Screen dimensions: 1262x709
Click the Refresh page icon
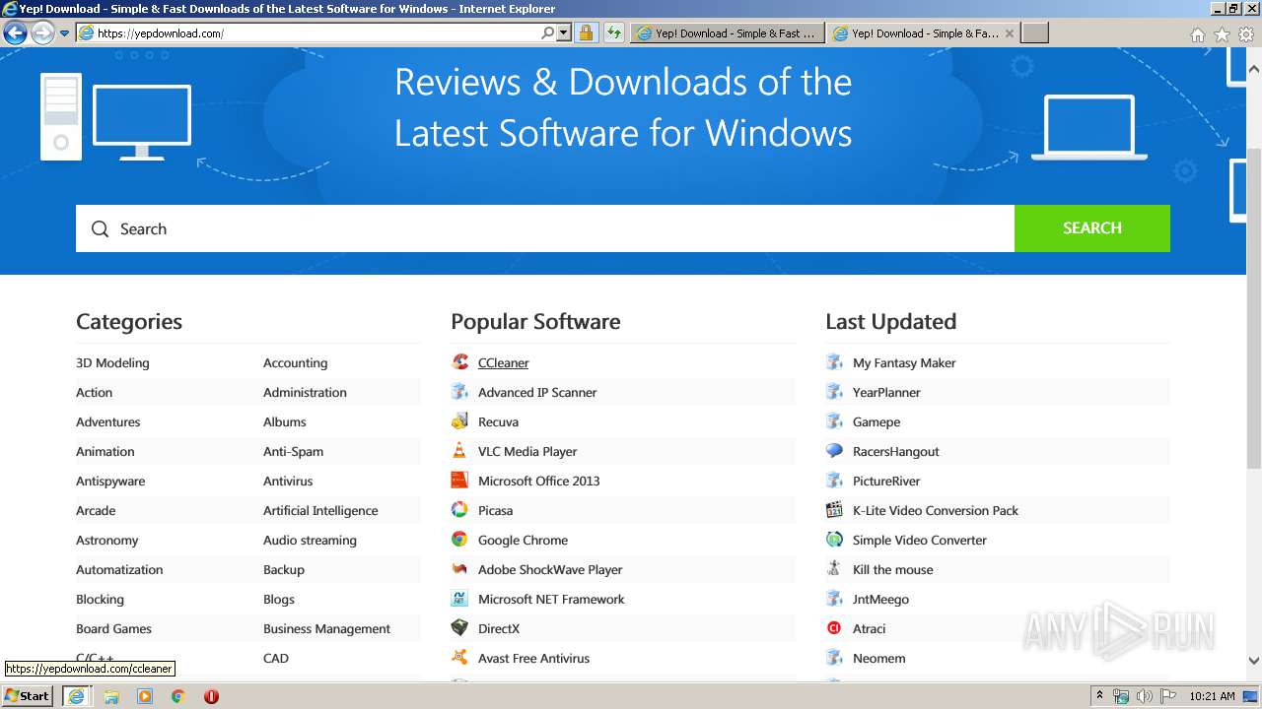click(613, 32)
